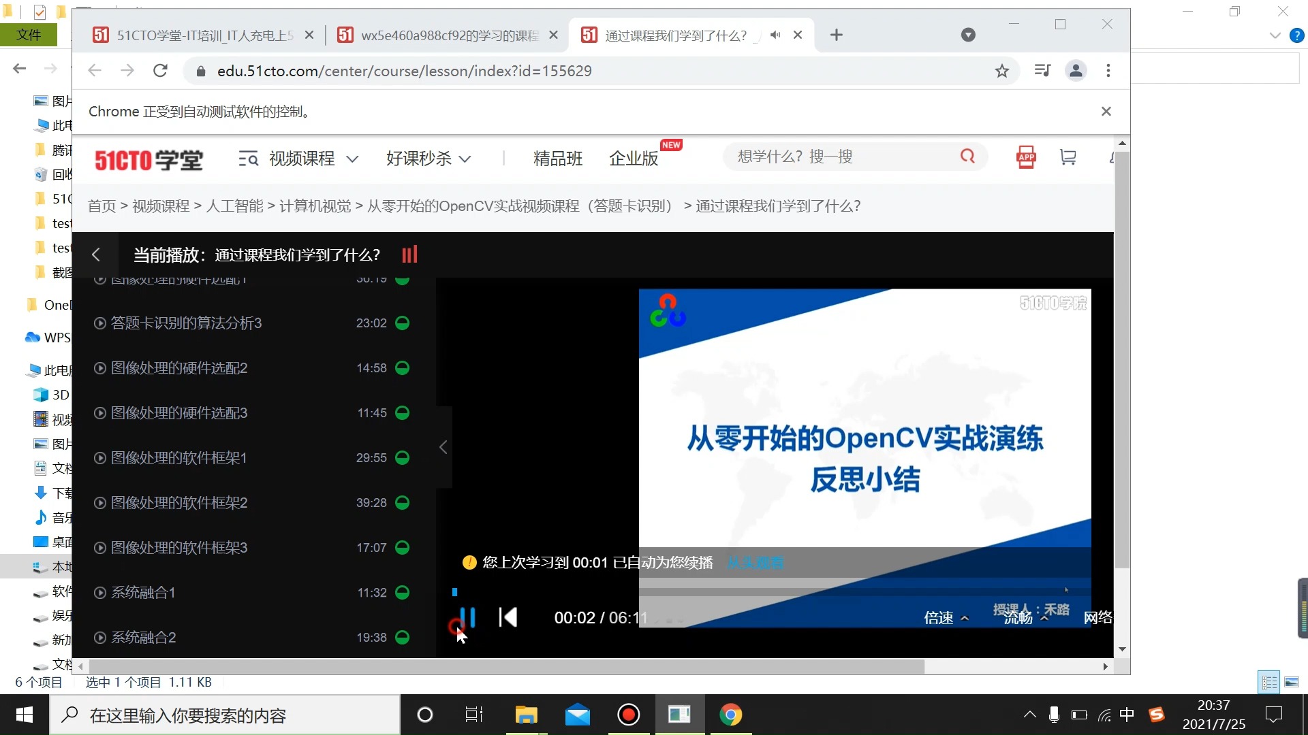Bookmark page with star icon

[1001, 71]
